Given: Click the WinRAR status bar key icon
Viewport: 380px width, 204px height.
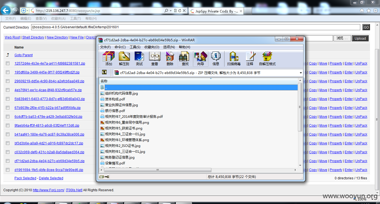Looking at the screenshot, I should click(107, 177).
